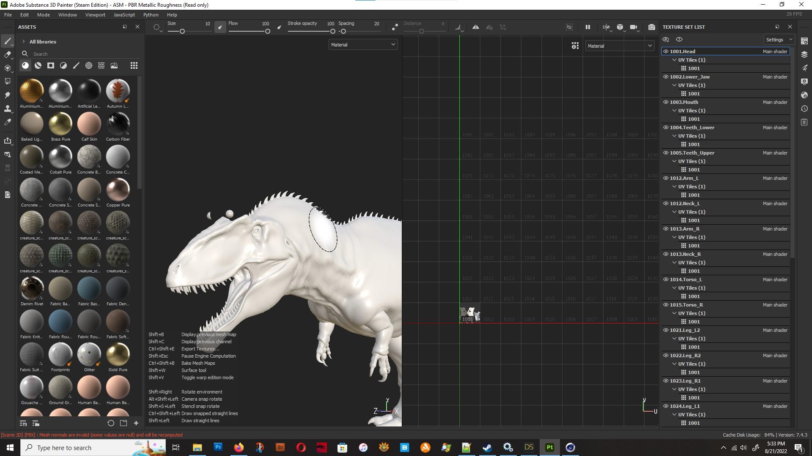
Task: Select the Polygon Fill tool
Action: click(x=7, y=81)
